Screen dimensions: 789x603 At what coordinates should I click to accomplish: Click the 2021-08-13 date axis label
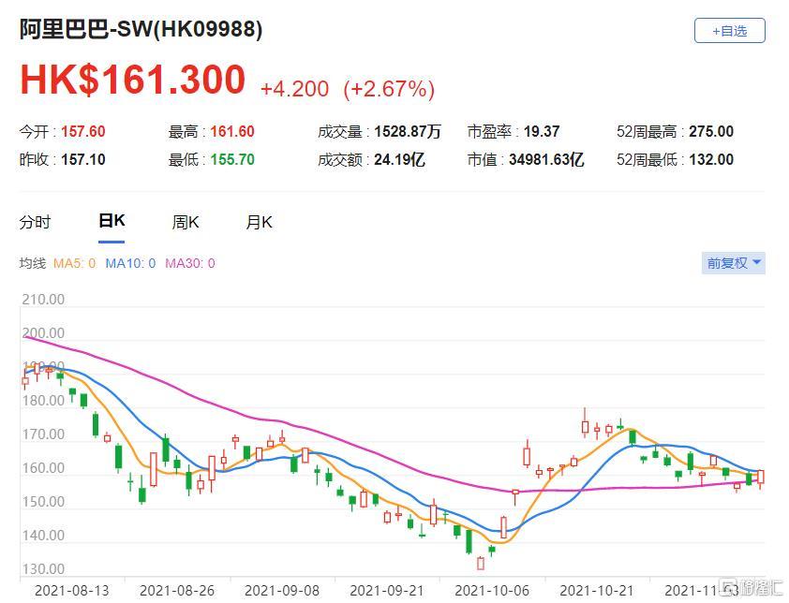[71, 591]
